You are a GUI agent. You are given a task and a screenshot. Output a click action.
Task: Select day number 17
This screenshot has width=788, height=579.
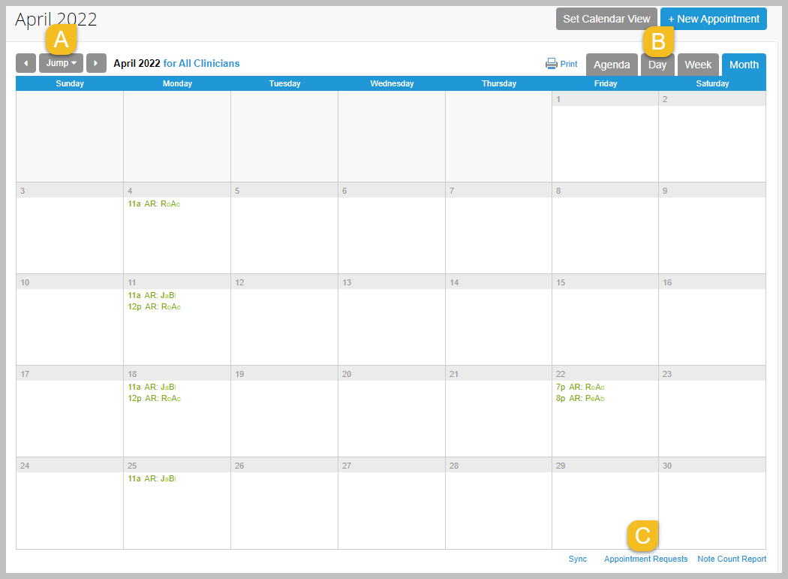pos(25,374)
